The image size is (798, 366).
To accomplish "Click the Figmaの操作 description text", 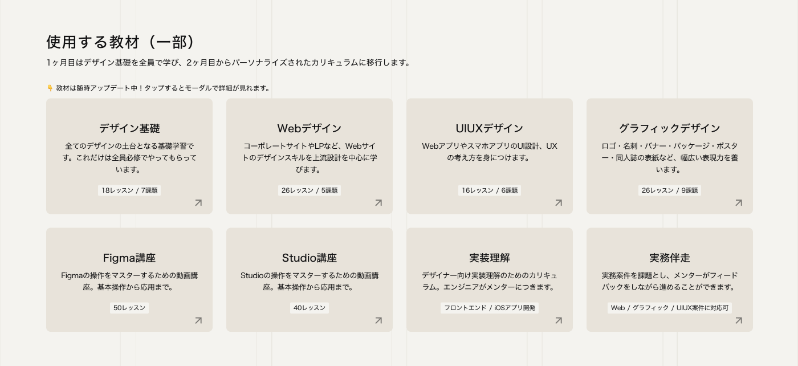I will pyautogui.click(x=129, y=281).
